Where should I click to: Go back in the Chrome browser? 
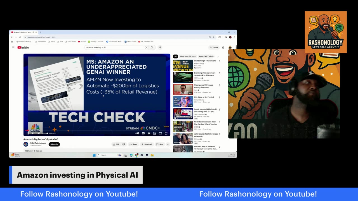pyautogui.click(x=11, y=37)
